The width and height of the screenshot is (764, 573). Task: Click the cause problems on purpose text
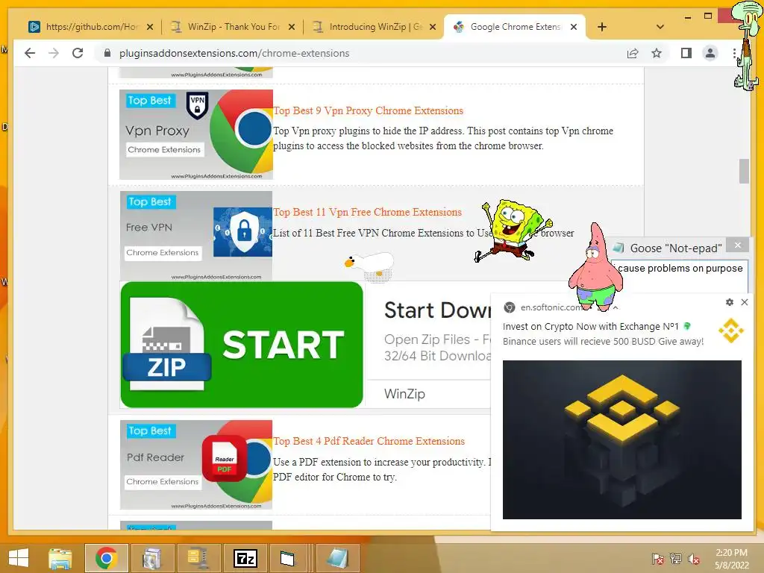pyautogui.click(x=680, y=268)
